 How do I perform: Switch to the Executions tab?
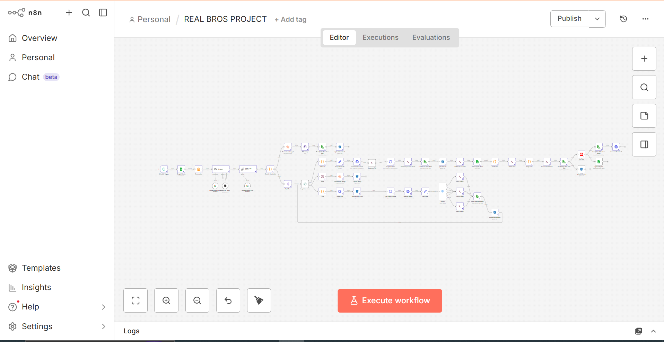[380, 37]
